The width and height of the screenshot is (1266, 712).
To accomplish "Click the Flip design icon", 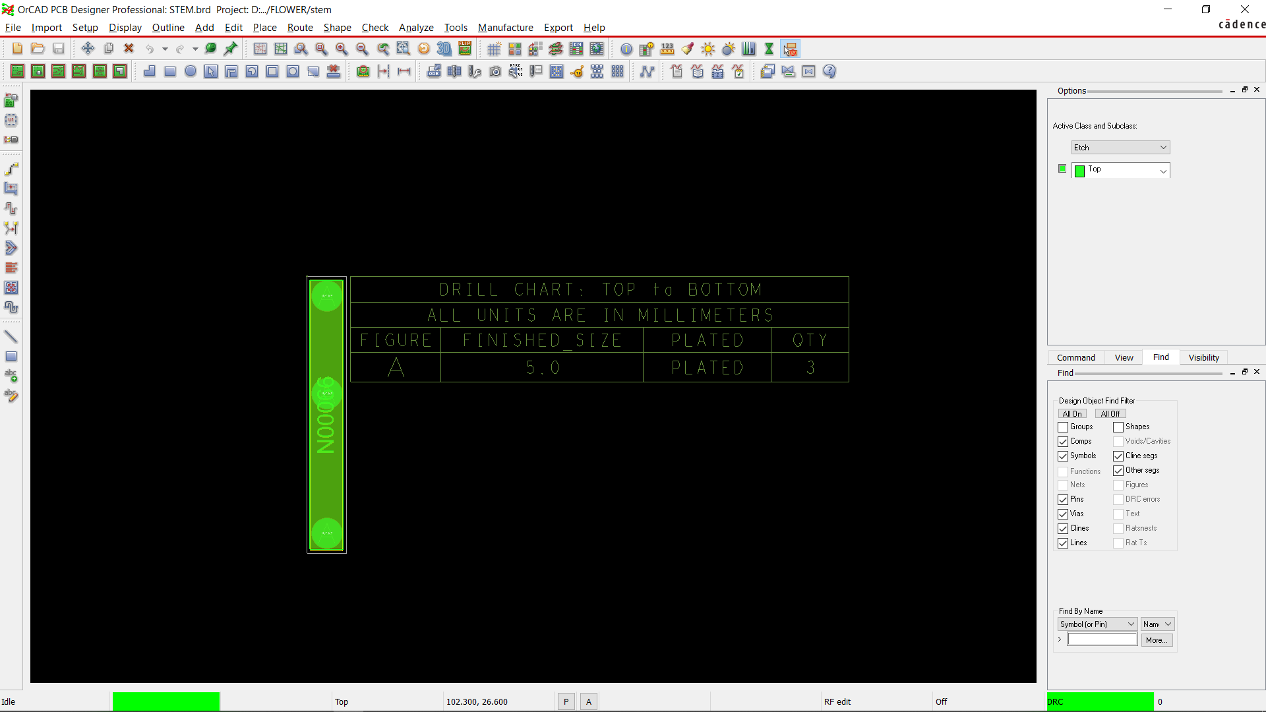I will 465,49.
